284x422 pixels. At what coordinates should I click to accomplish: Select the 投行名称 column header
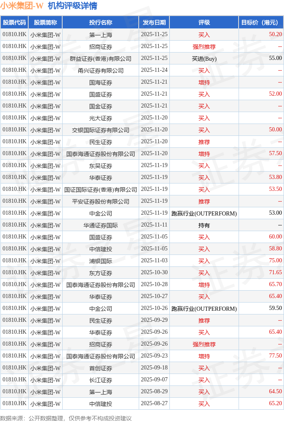point(101,22)
